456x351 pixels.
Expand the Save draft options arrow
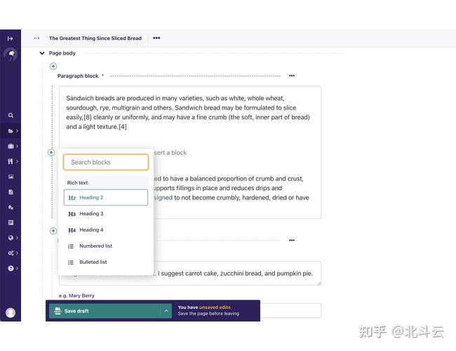[x=166, y=311]
